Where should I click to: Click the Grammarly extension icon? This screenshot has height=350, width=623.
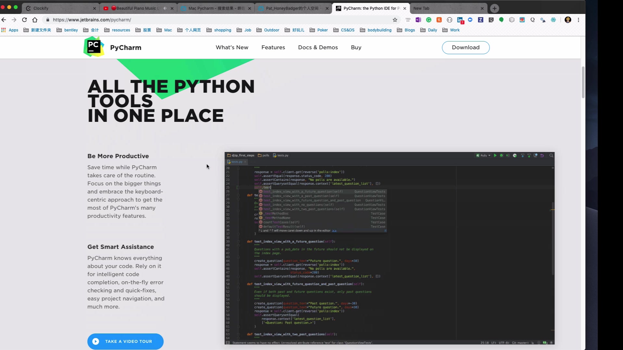pyautogui.click(x=429, y=20)
